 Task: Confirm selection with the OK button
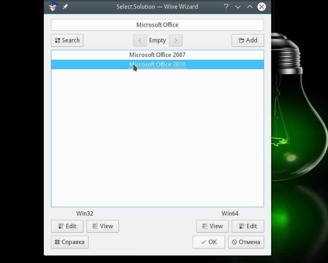[x=209, y=242]
